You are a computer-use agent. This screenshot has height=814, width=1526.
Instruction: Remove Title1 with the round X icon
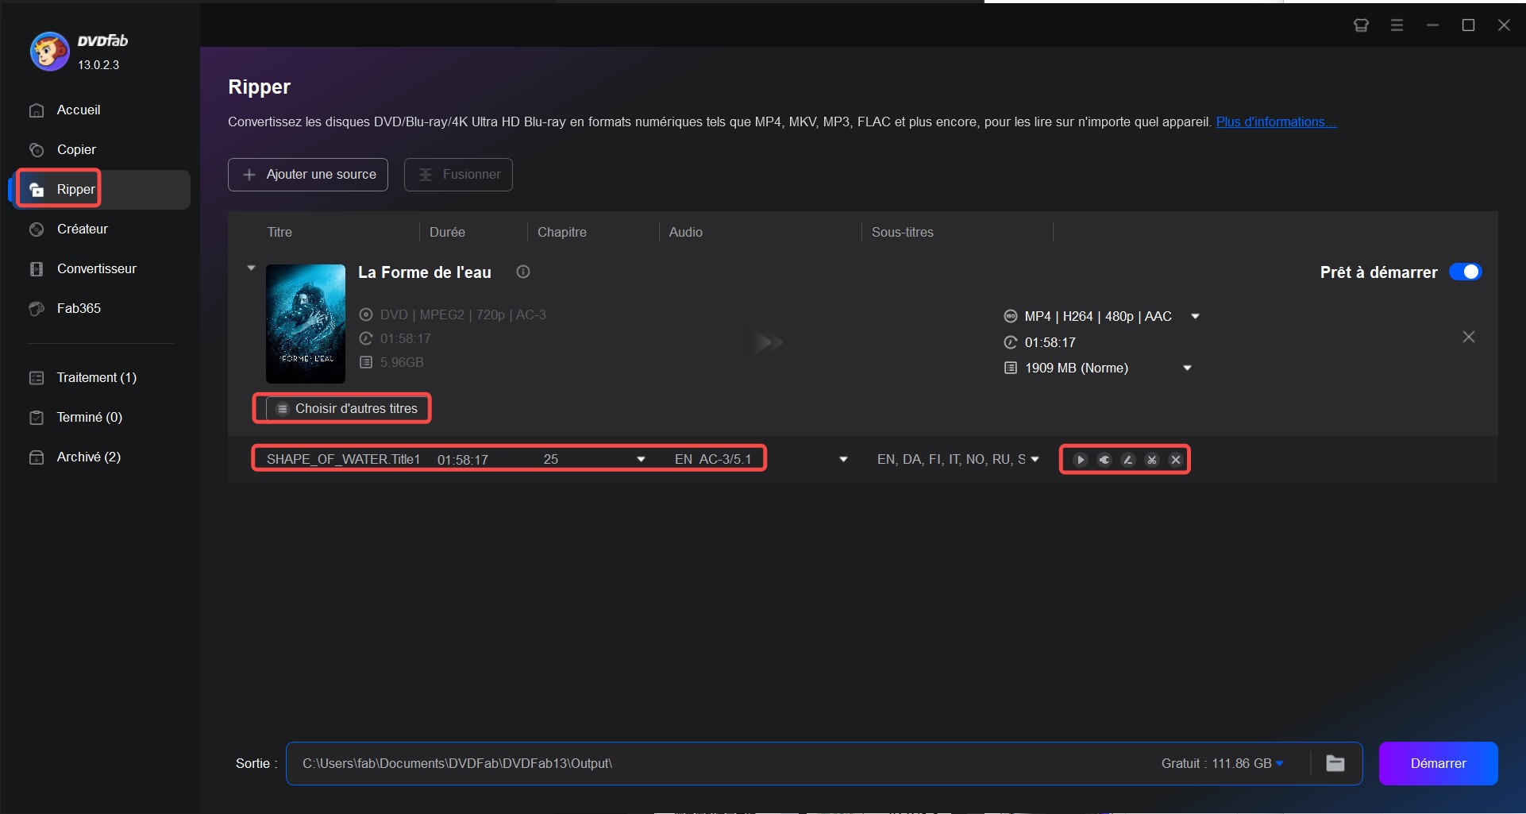1176,460
